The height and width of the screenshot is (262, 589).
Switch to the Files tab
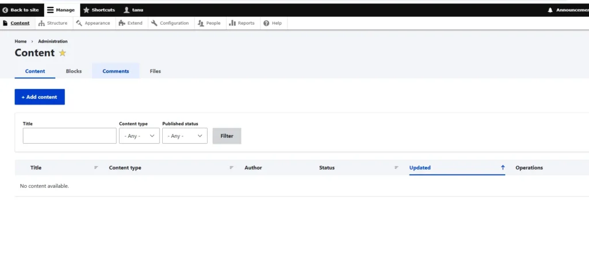click(x=155, y=71)
